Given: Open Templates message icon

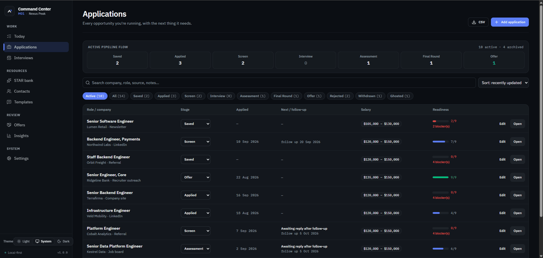Looking at the screenshot, I should pyautogui.click(x=9, y=102).
